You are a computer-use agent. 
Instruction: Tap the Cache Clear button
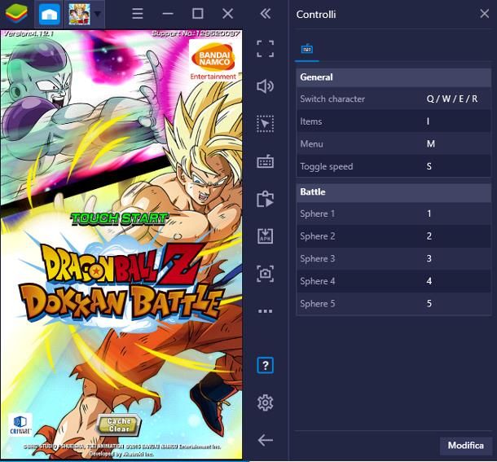coord(119,425)
